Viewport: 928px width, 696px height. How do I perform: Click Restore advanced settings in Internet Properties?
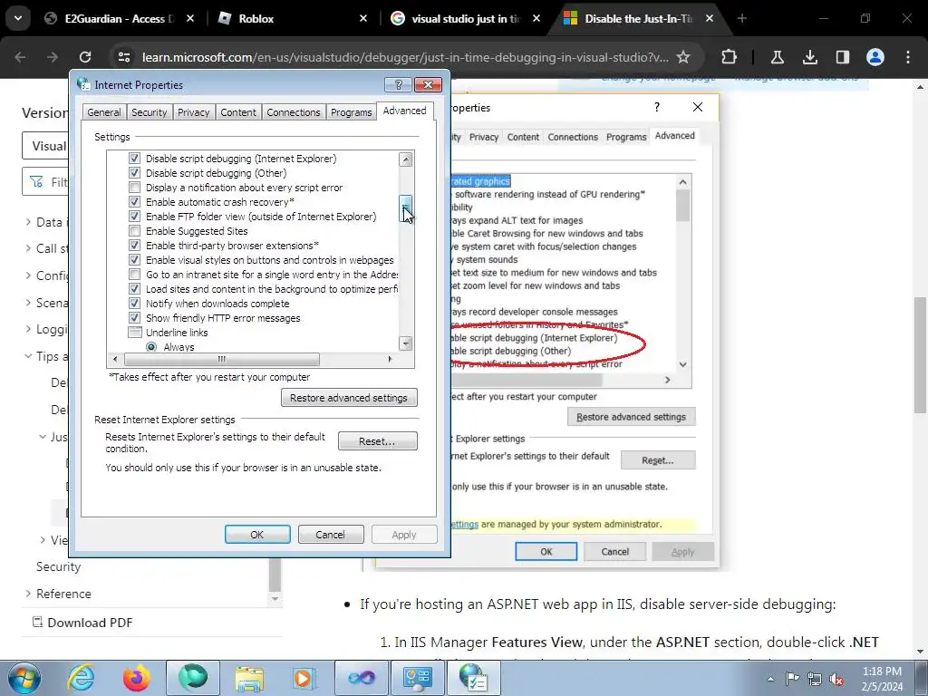[x=349, y=398]
